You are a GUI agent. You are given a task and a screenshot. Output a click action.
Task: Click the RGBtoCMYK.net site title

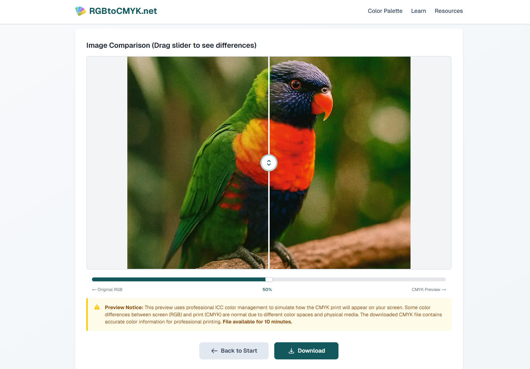(x=123, y=11)
